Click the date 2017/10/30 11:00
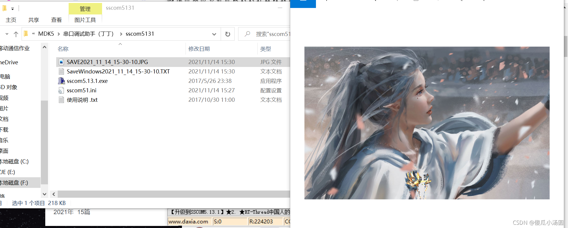 pos(212,100)
